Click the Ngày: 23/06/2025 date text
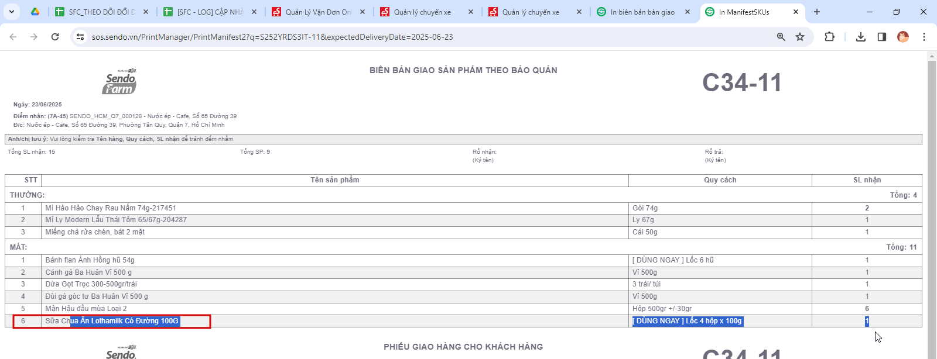 point(37,105)
